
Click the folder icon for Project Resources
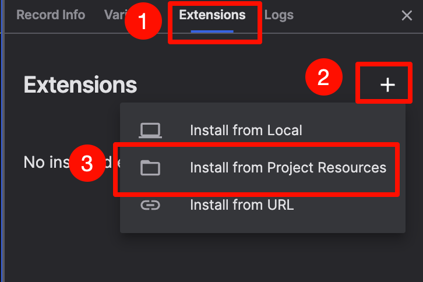tap(150, 168)
